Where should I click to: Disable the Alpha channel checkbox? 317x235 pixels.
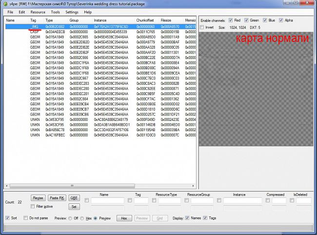[281, 20]
